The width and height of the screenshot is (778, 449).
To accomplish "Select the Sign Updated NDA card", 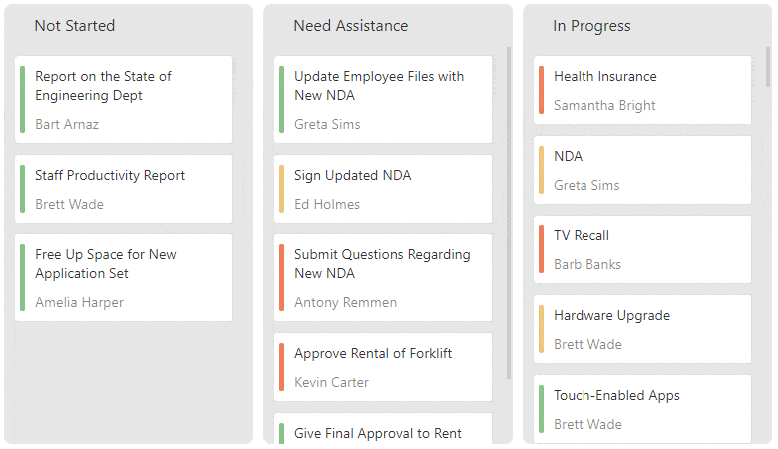I will [383, 189].
